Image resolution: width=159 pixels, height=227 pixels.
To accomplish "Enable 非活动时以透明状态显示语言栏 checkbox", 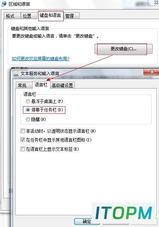I will click(x=23, y=131).
